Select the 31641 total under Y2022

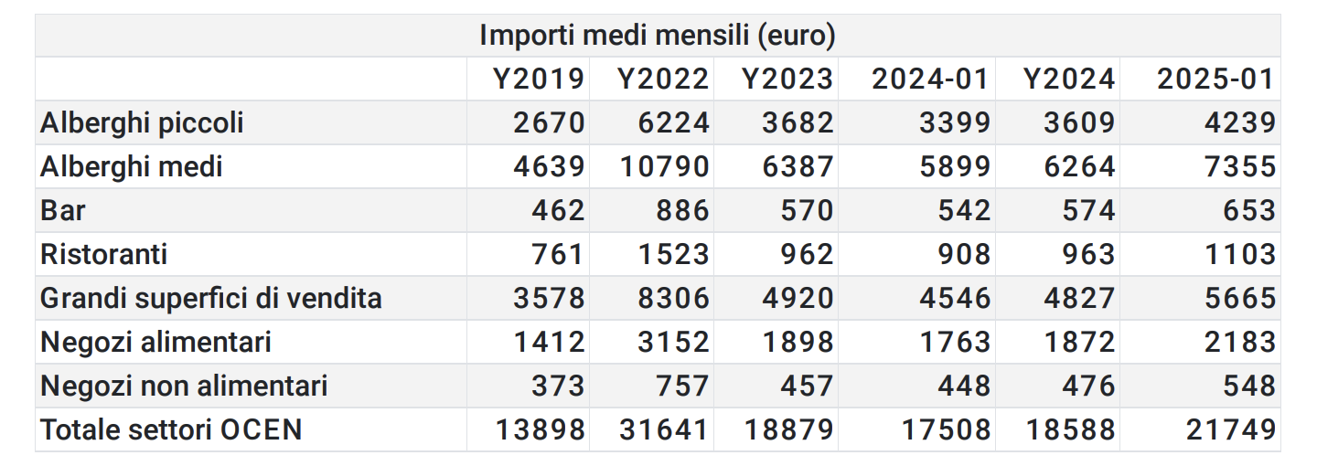point(663,429)
